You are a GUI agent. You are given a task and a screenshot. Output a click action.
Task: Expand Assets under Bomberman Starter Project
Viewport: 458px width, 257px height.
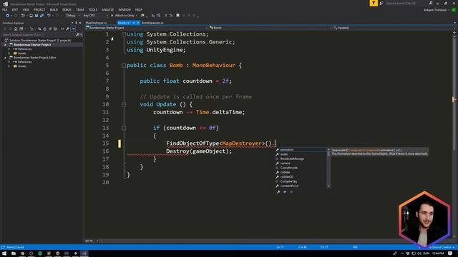point(9,54)
